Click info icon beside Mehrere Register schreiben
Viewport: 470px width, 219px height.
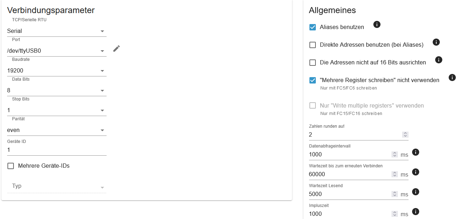pyautogui.click(x=452, y=77)
